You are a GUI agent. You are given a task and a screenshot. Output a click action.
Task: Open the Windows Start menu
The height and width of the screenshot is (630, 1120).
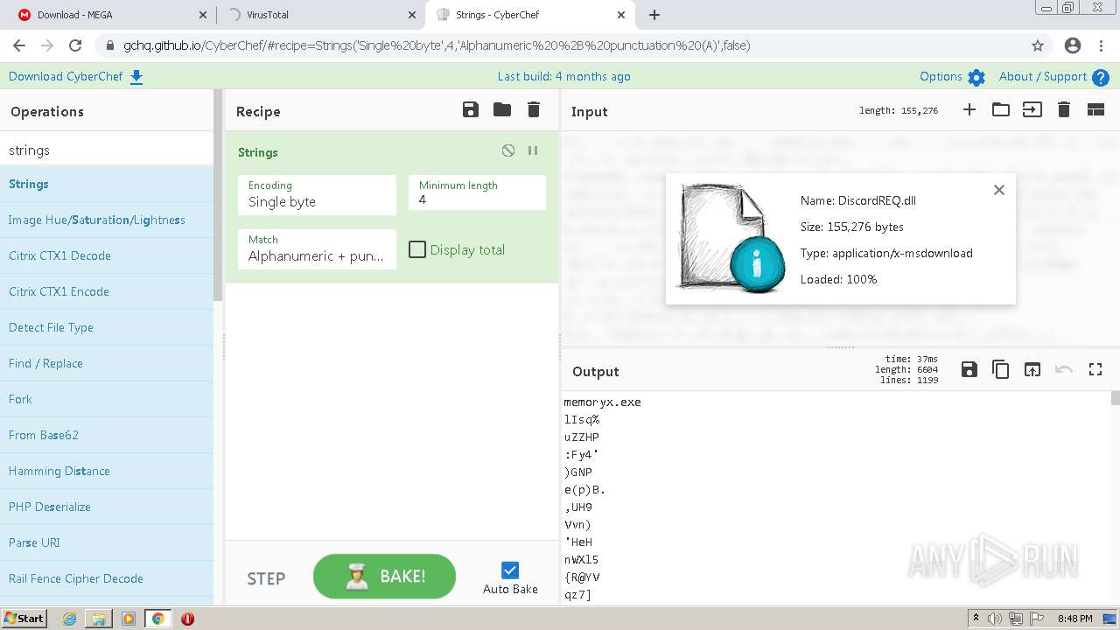[x=24, y=619]
